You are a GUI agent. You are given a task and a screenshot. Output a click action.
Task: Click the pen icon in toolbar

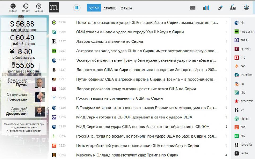pyautogui.click(x=220, y=8)
